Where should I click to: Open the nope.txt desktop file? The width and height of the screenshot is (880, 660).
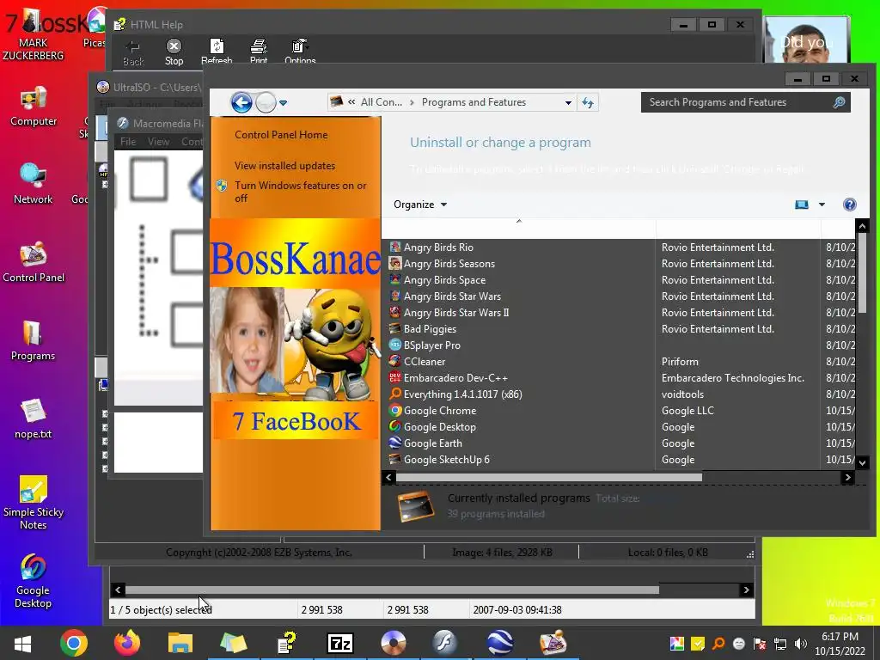tap(34, 419)
